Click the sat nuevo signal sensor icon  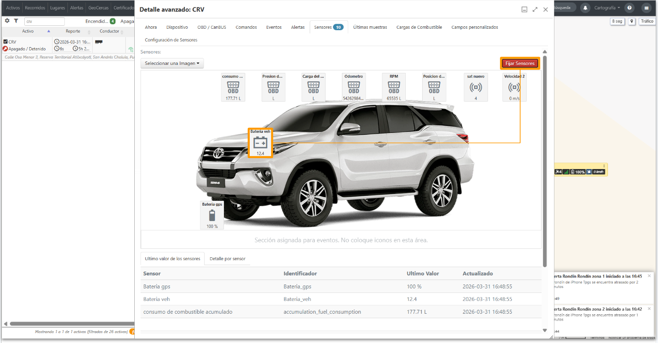coord(476,87)
